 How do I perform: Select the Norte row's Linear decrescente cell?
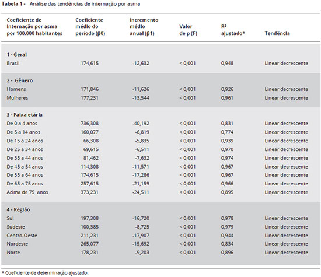[287, 253]
